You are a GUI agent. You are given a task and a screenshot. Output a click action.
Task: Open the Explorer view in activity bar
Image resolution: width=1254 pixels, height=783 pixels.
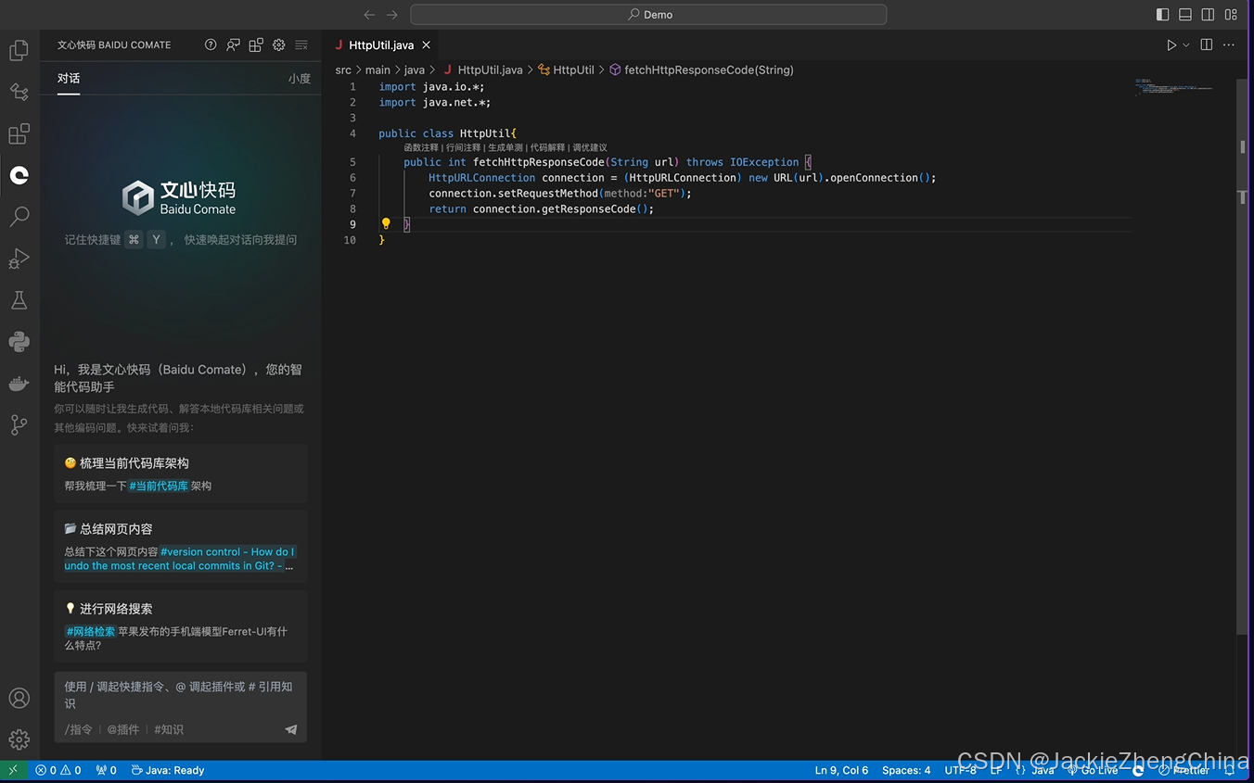19,50
